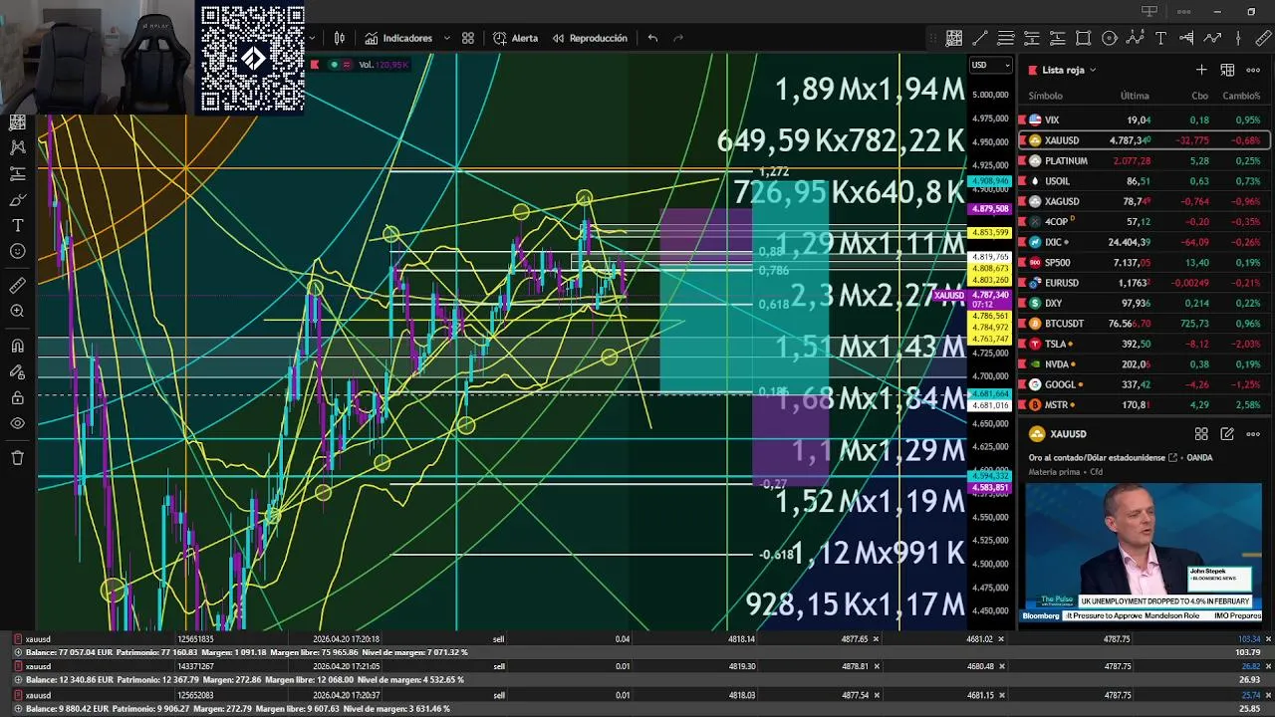Select the Gann square tool in left sidebar
1275x717 pixels.
(x=17, y=121)
